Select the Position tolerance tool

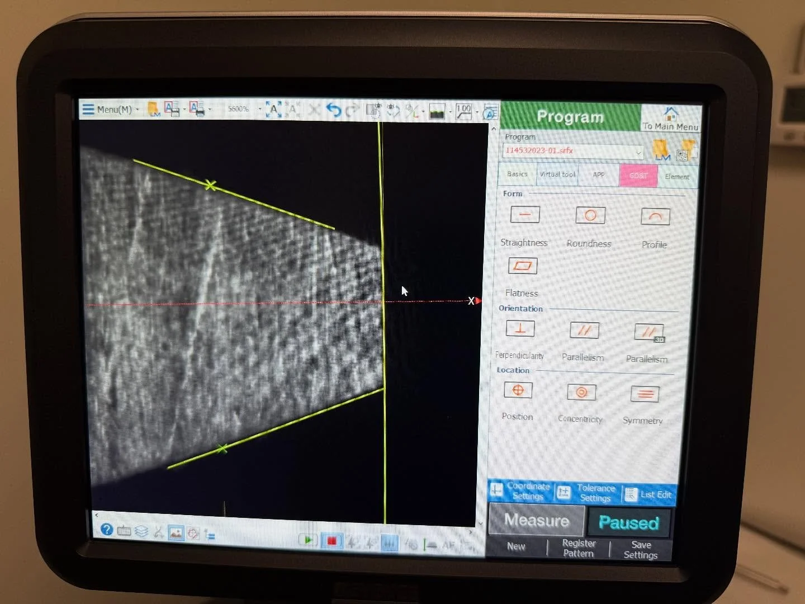517,390
